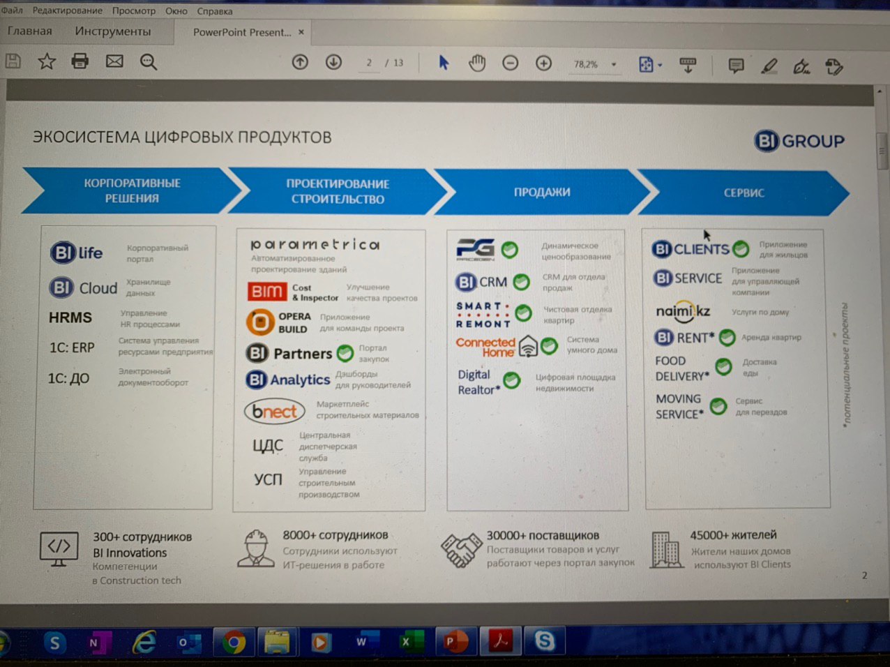This screenshot has height=667, width=890.
Task: Click the HRMS text
Action: pyautogui.click(x=70, y=317)
